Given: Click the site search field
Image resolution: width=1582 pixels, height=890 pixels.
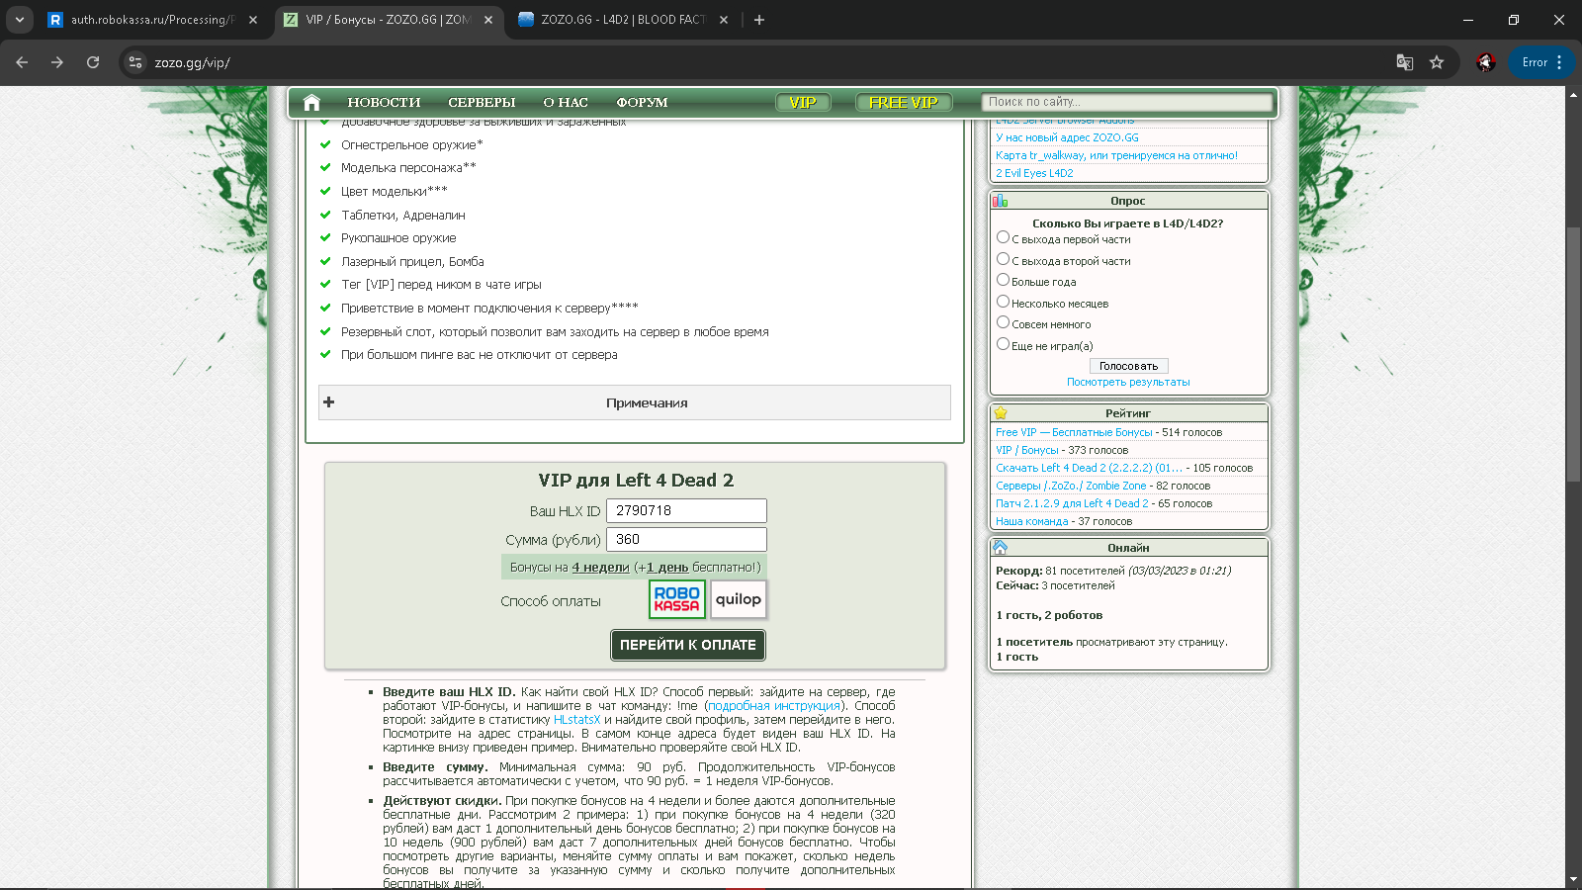Looking at the screenshot, I should point(1126,102).
